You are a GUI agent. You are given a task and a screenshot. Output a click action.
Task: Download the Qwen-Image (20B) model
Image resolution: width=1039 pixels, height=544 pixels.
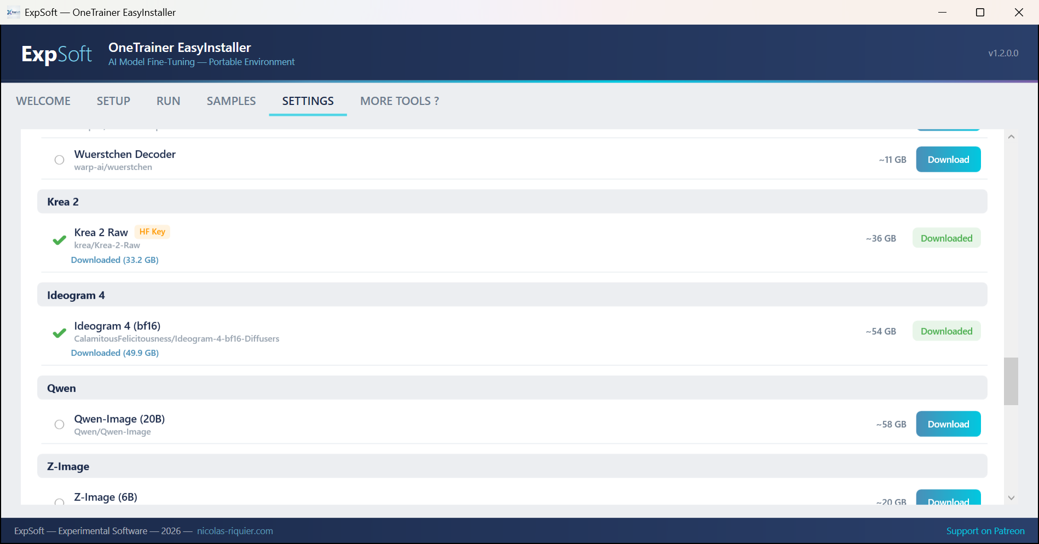coord(948,424)
